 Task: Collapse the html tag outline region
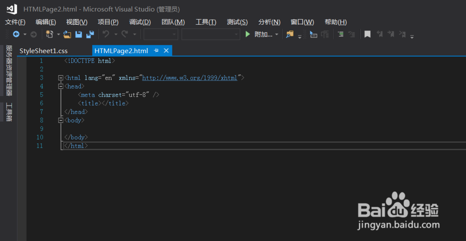tap(61, 78)
